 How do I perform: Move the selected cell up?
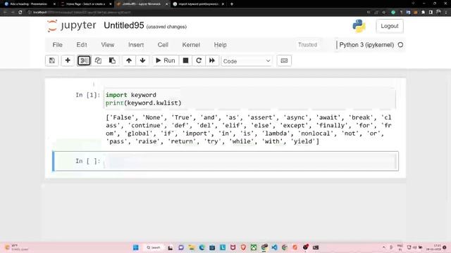click(129, 60)
